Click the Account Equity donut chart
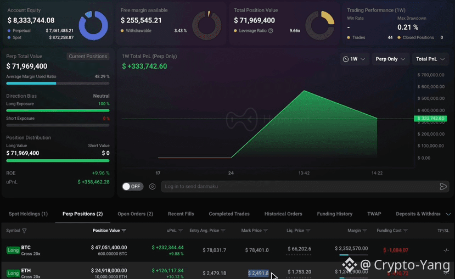The width and height of the screenshot is (455, 279). [x=93, y=25]
